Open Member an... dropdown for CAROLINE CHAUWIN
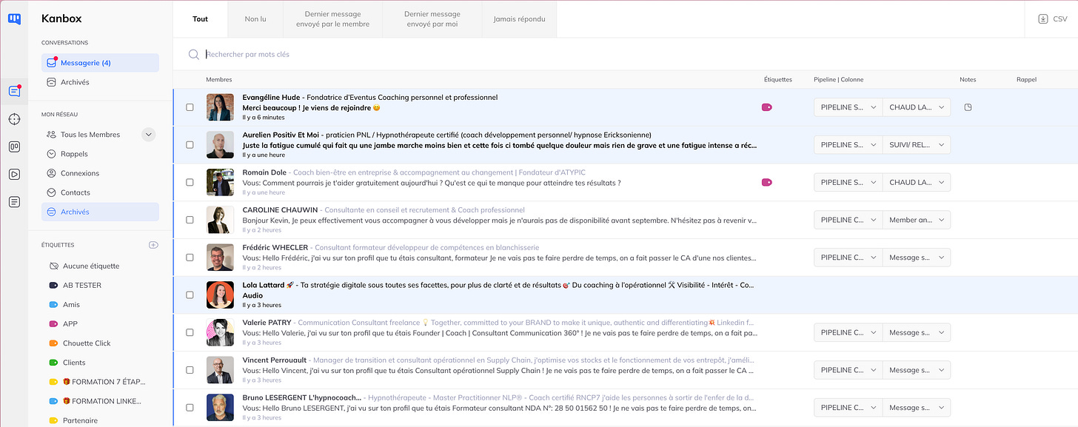 917,220
